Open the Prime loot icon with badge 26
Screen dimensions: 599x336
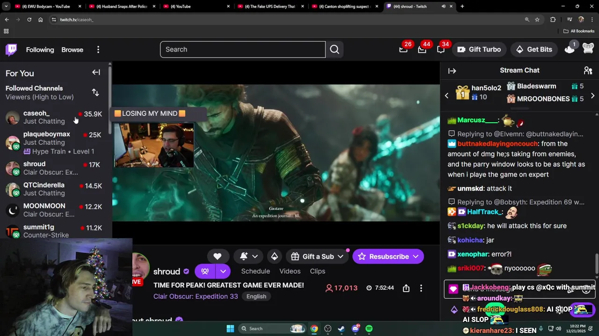pos(403,49)
